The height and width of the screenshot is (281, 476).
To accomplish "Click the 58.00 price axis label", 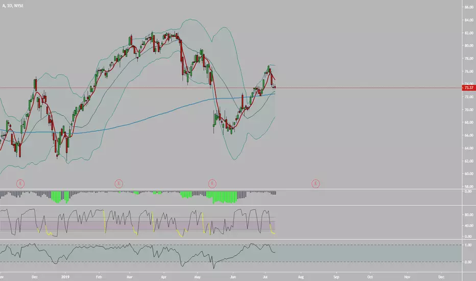I will pos(469,186).
